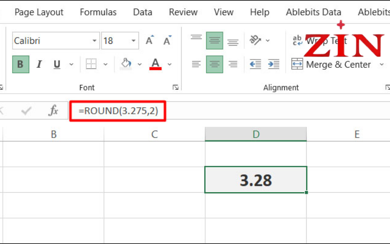Align text right

click(233, 64)
